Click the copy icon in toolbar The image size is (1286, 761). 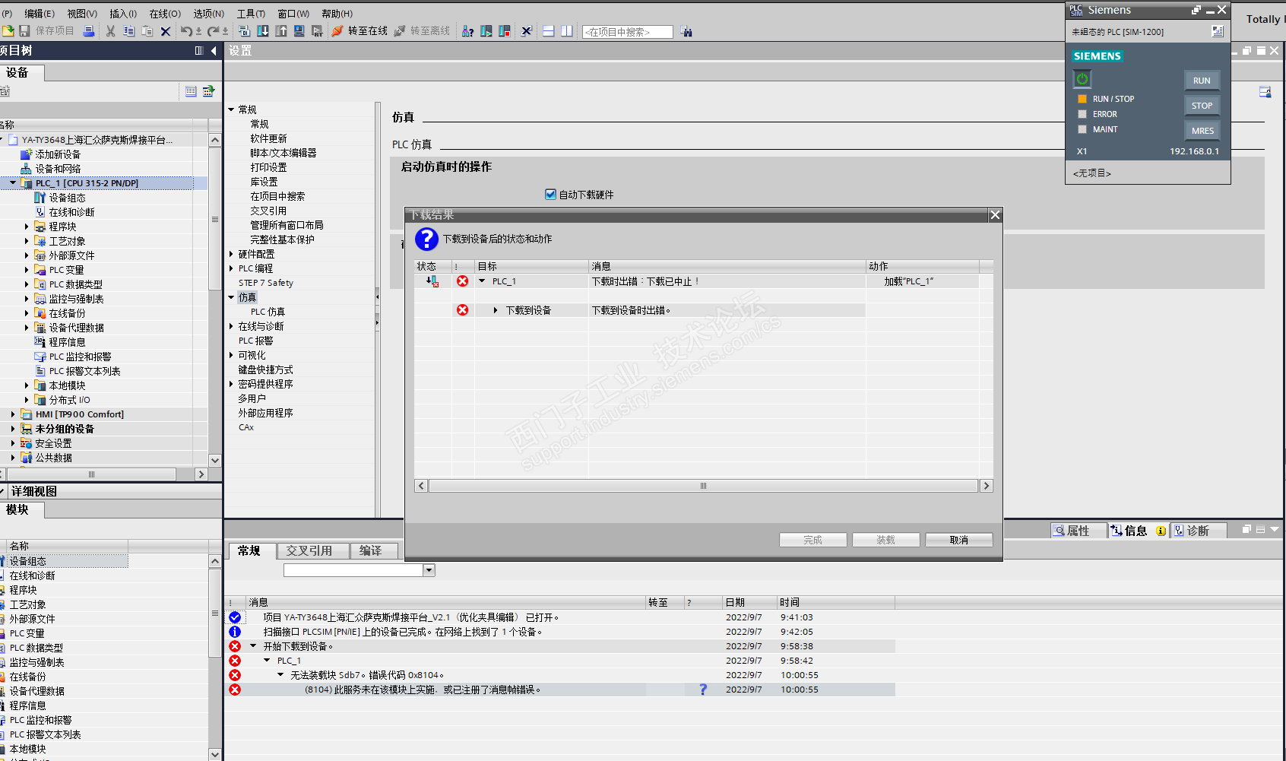[x=128, y=31]
